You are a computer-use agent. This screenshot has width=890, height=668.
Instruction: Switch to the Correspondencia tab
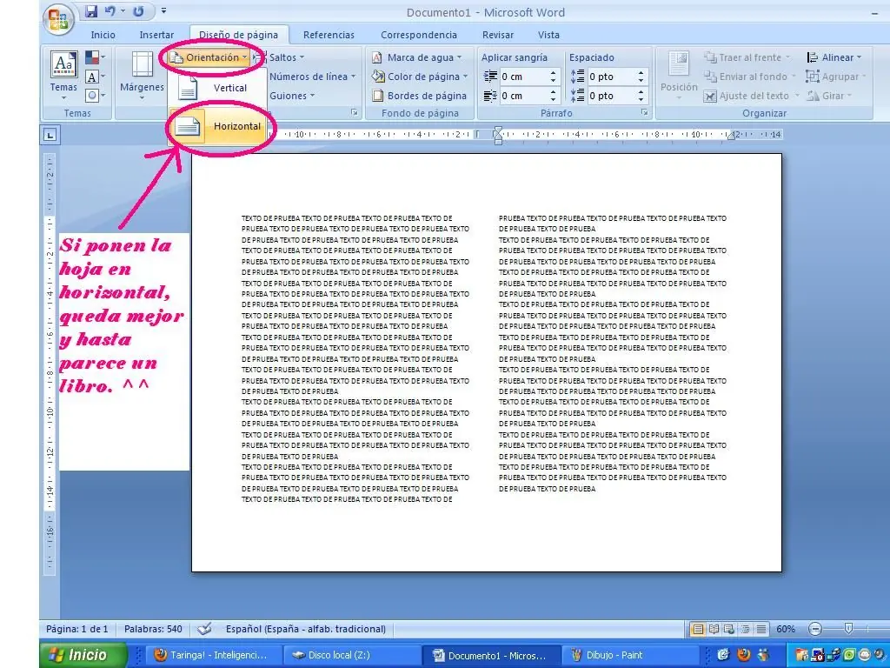(x=418, y=35)
